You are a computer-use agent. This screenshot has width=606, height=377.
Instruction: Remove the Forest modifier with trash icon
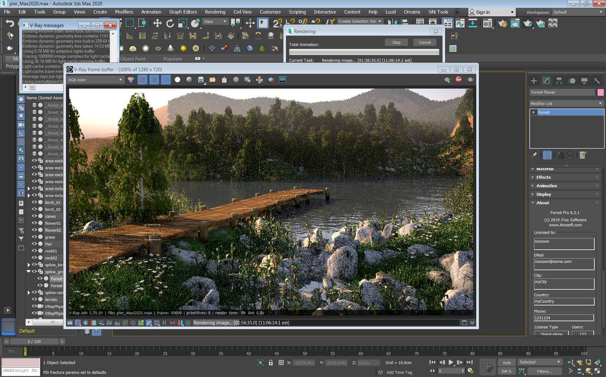point(570,154)
